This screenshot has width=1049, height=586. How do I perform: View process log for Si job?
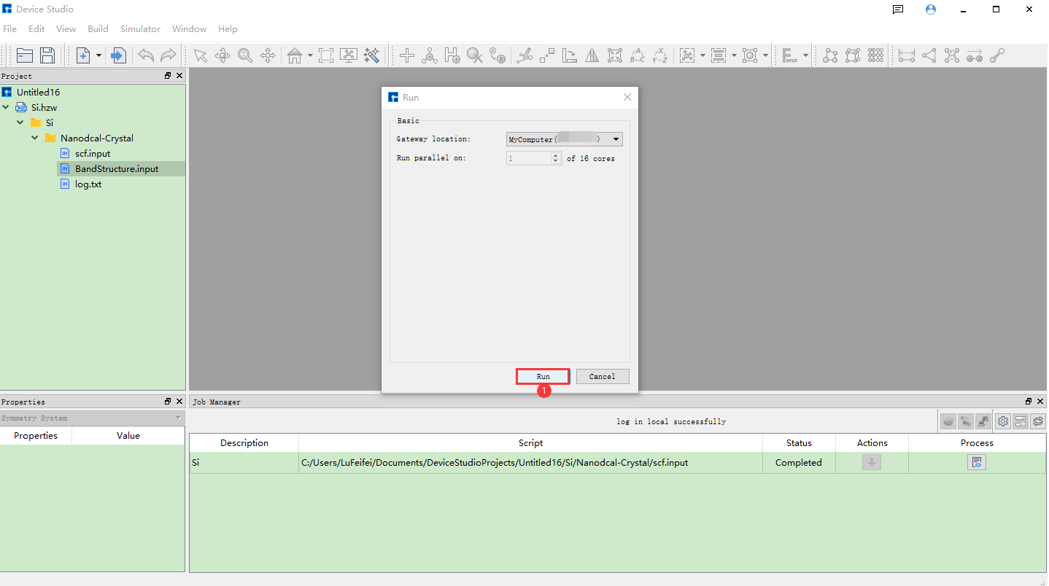976,462
